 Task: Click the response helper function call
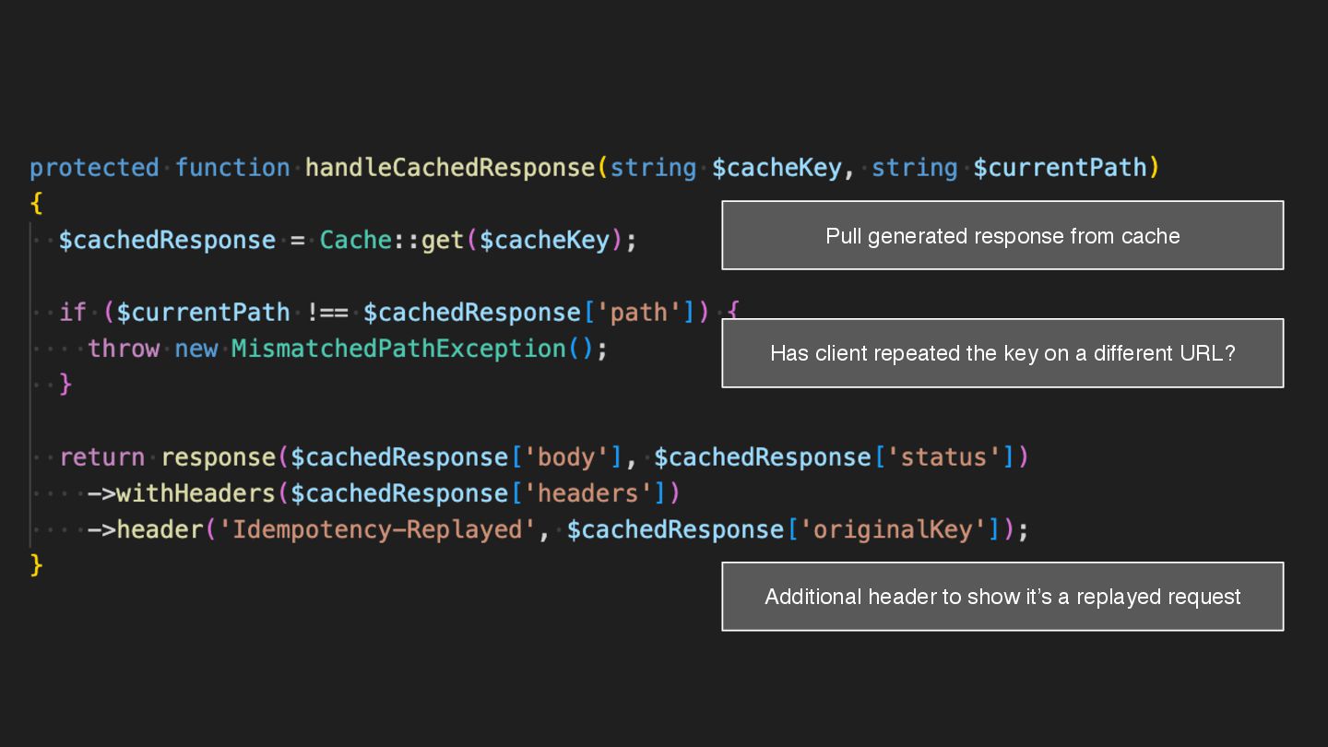(218, 457)
